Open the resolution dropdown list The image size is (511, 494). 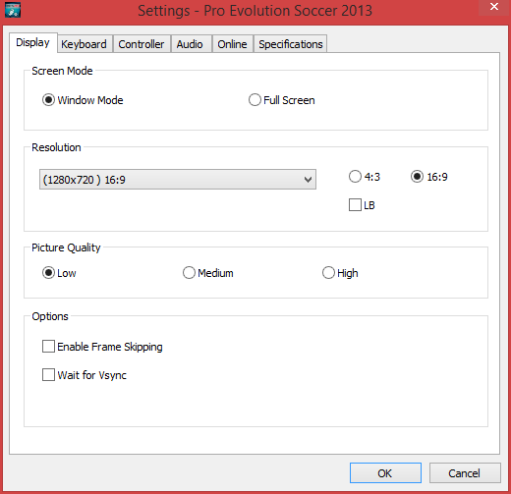(x=178, y=180)
